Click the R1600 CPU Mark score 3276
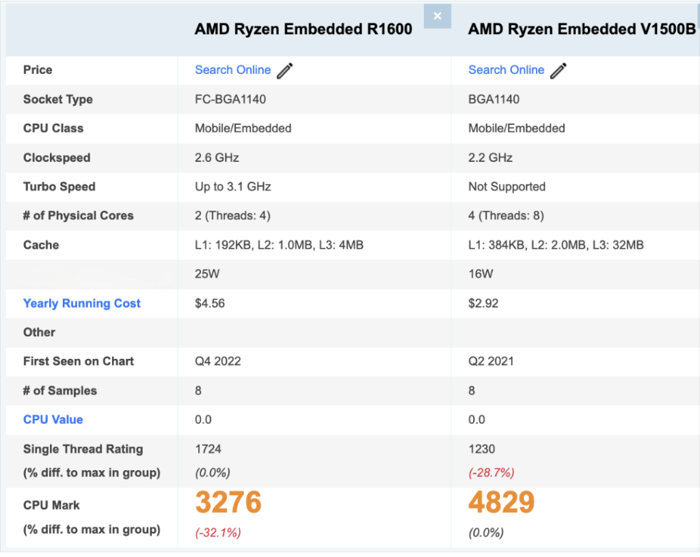Image resolution: width=700 pixels, height=557 pixels. [x=228, y=502]
